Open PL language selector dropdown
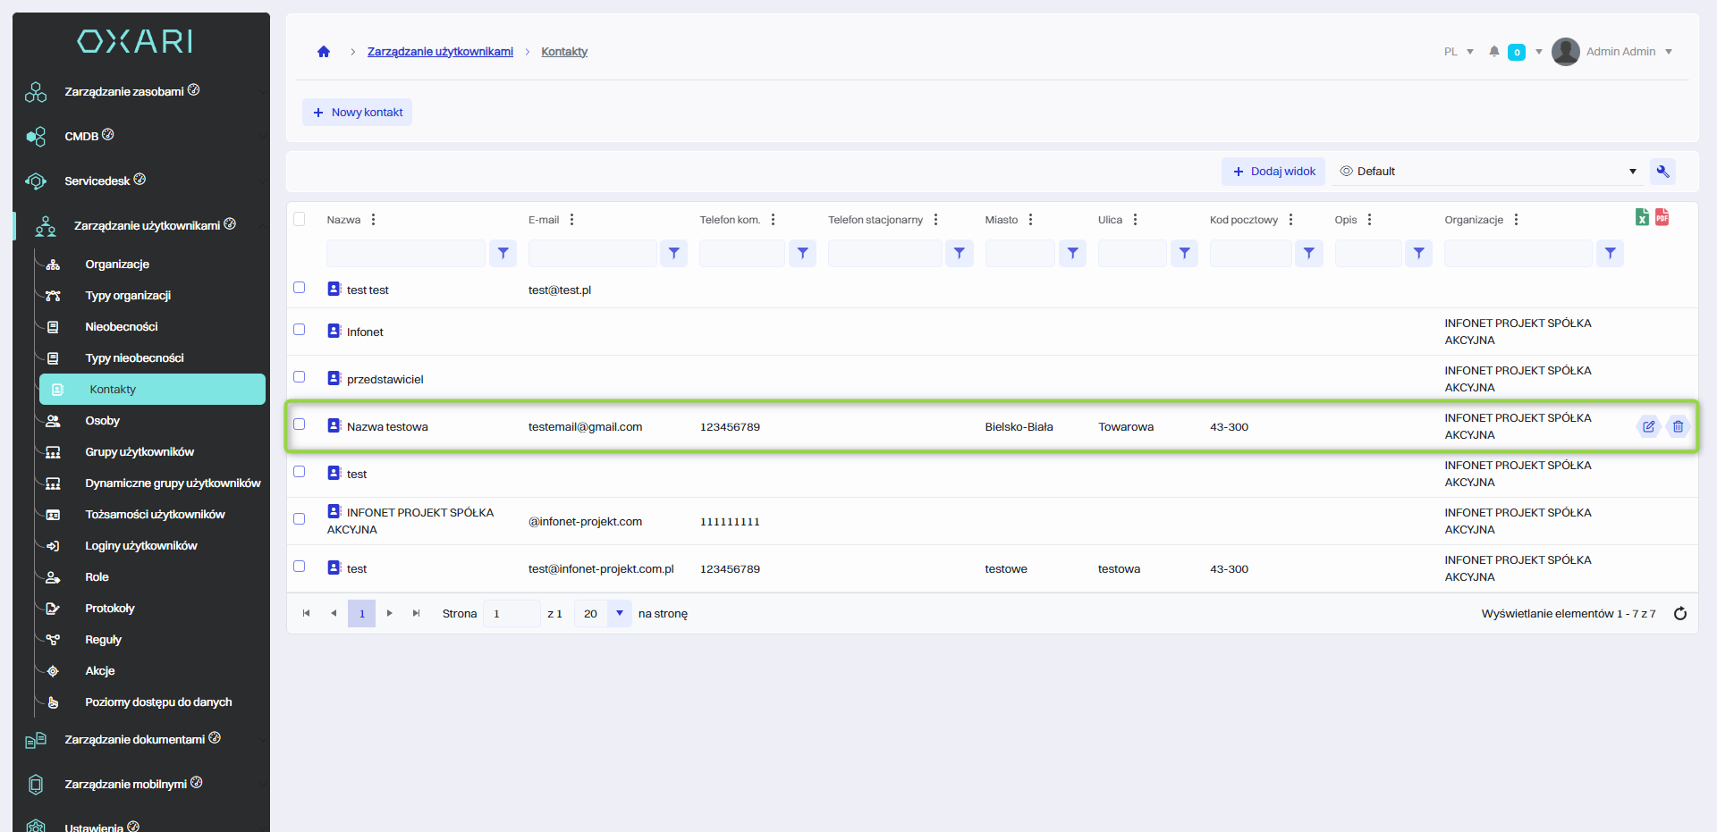 [x=1459, y=52]
